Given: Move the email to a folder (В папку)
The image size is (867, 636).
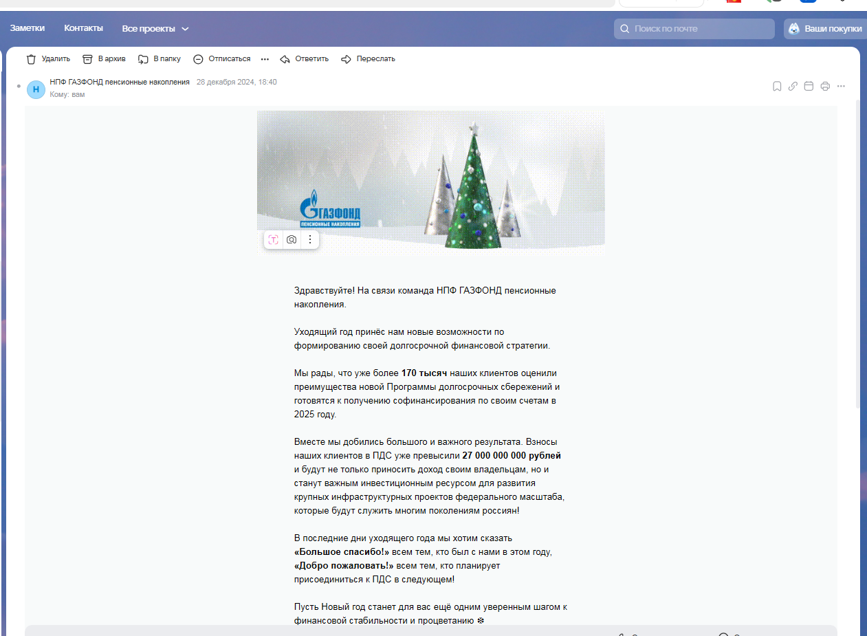Looking at the screenshot, I should 160,59.
